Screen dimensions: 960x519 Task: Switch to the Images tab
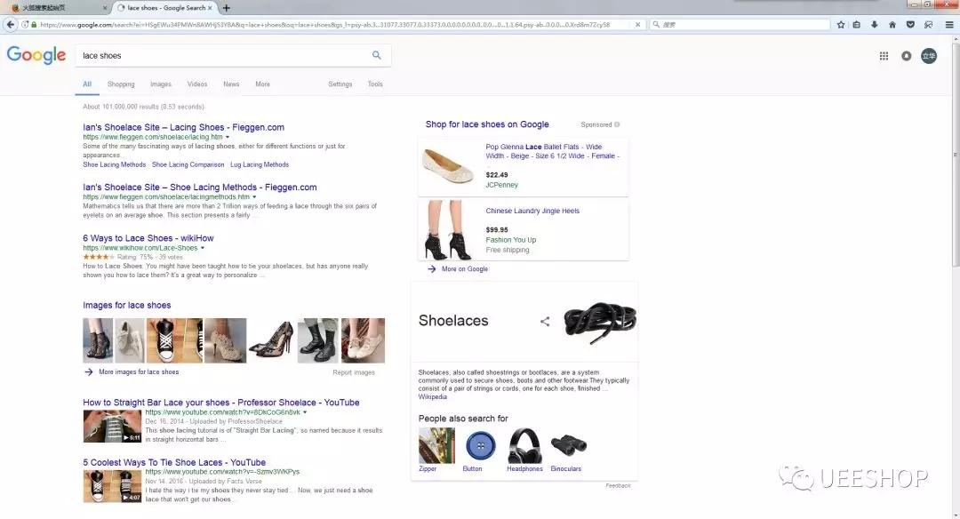[x=160, y=84]
